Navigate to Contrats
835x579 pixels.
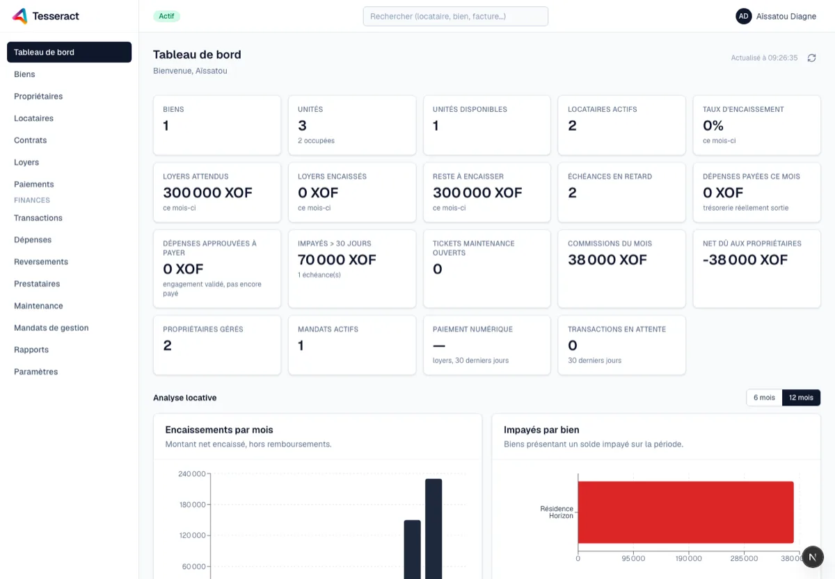[x=69, y=140]
